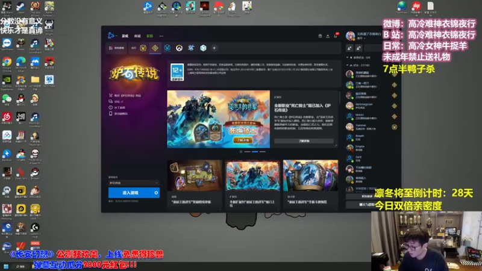This screenshot has height=271, width=482.
Task: Add a game with the plus button
Action: [214, 48]
